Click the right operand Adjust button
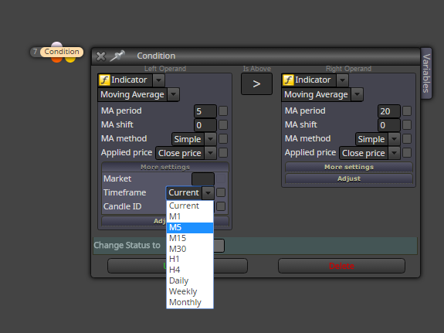This screenshot has width=444, height=333. [x=349, y=178]
